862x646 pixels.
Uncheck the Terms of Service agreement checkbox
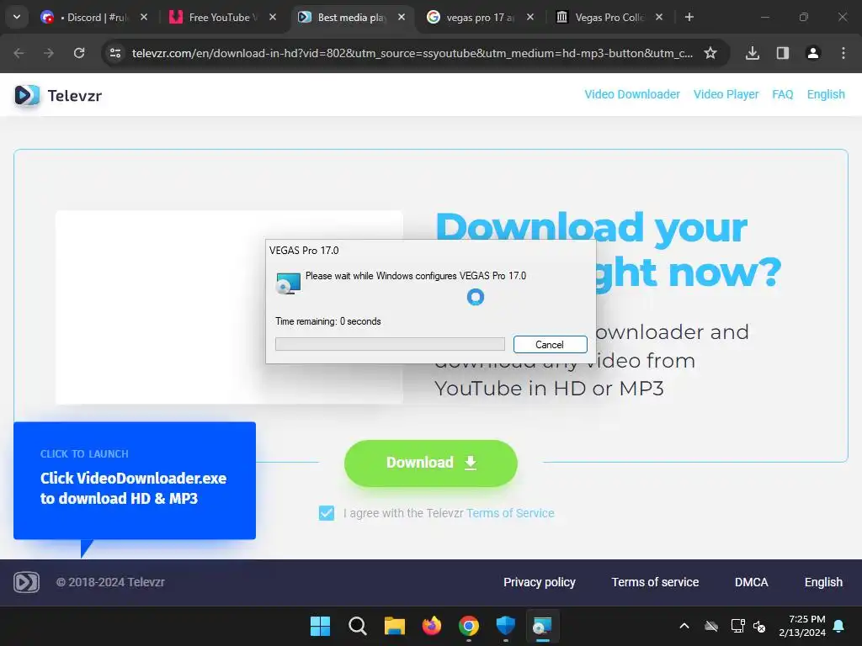pyautogui.click(x=327, y=513)
